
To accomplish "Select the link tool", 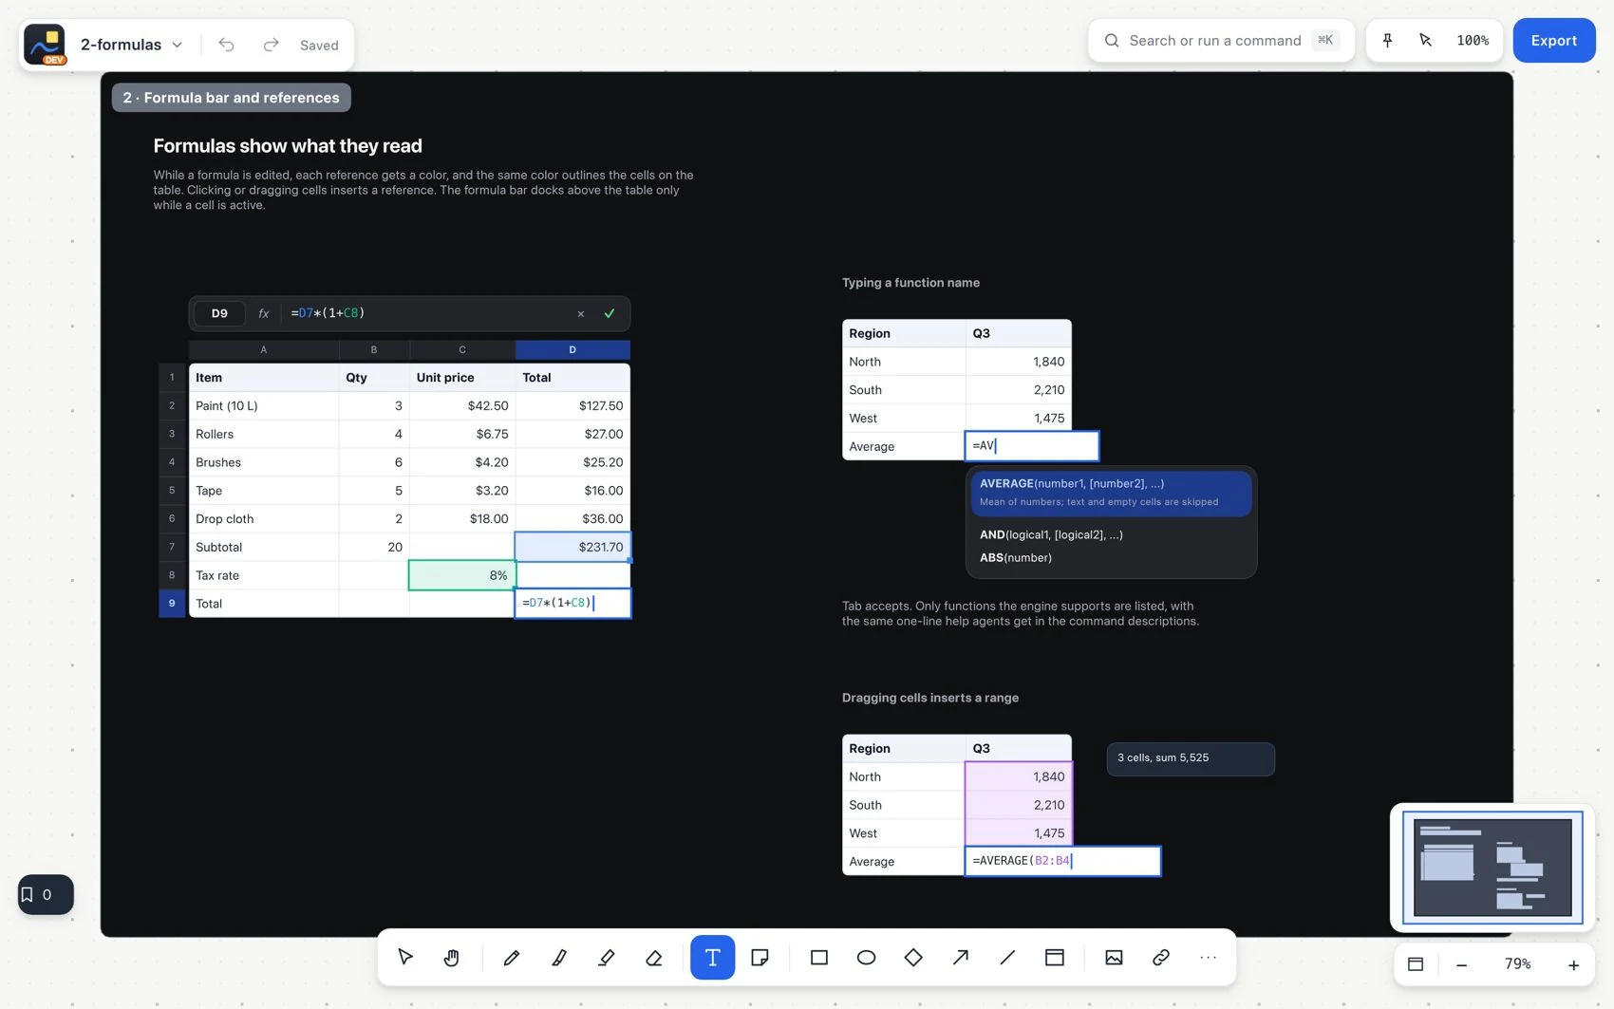I will [x=1161, y=957].
